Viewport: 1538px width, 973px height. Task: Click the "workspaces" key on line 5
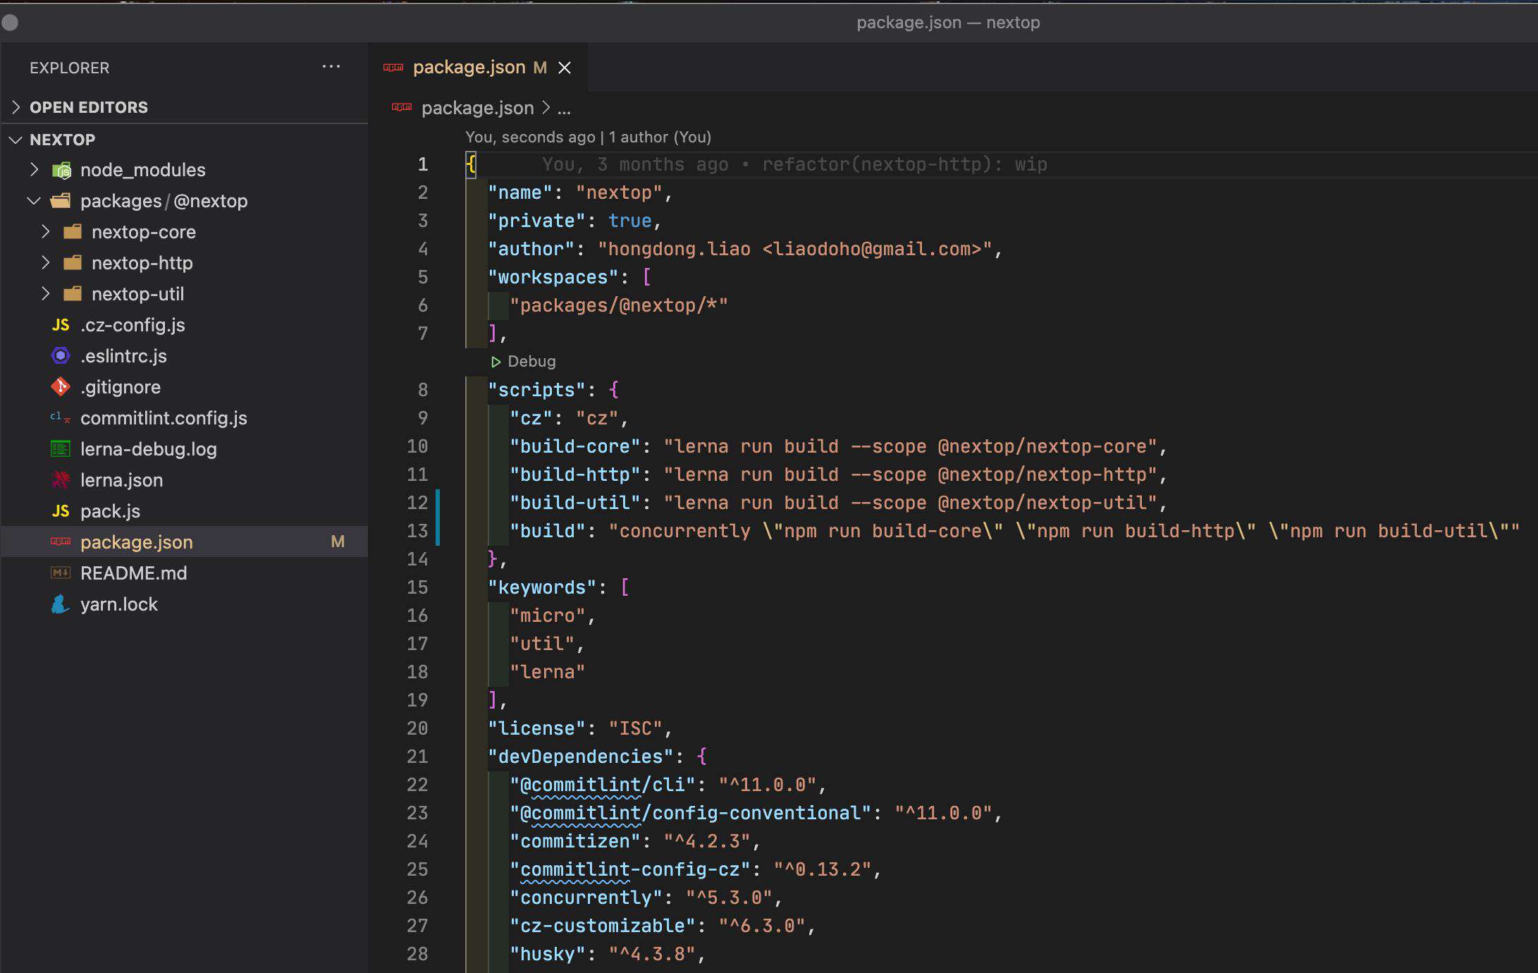pyautogui.click(x=553, y=277)
